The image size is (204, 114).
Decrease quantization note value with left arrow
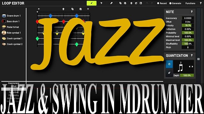(x=189, y=66)
